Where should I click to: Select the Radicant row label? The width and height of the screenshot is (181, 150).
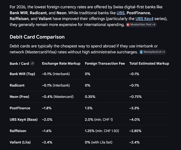[17, 85]
